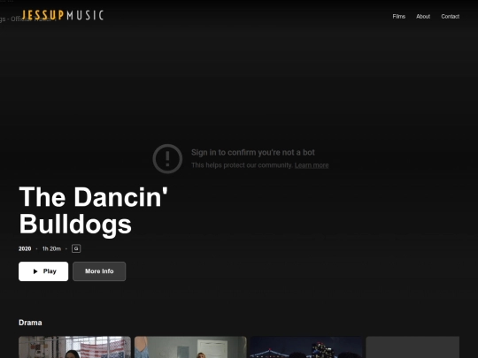Open the Drama thumbnail with night lights

pos(306,347)
